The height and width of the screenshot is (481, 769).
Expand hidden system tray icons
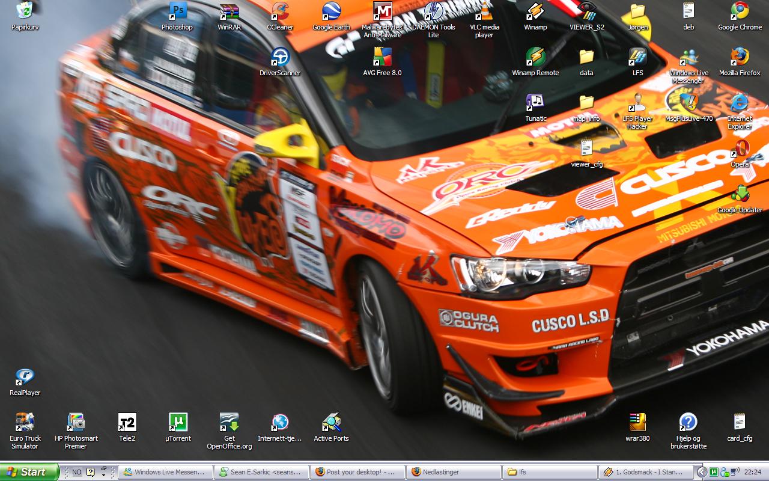tap(701, 472)
